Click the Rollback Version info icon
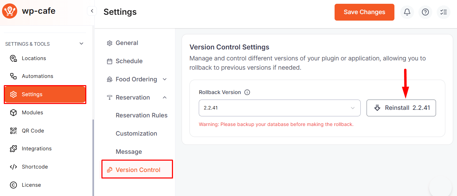Viewport: 457px width, 196px height. [247, 92]
